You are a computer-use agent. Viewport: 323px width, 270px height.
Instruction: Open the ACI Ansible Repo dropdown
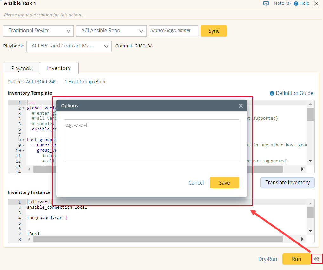click(x=141, y=31)
